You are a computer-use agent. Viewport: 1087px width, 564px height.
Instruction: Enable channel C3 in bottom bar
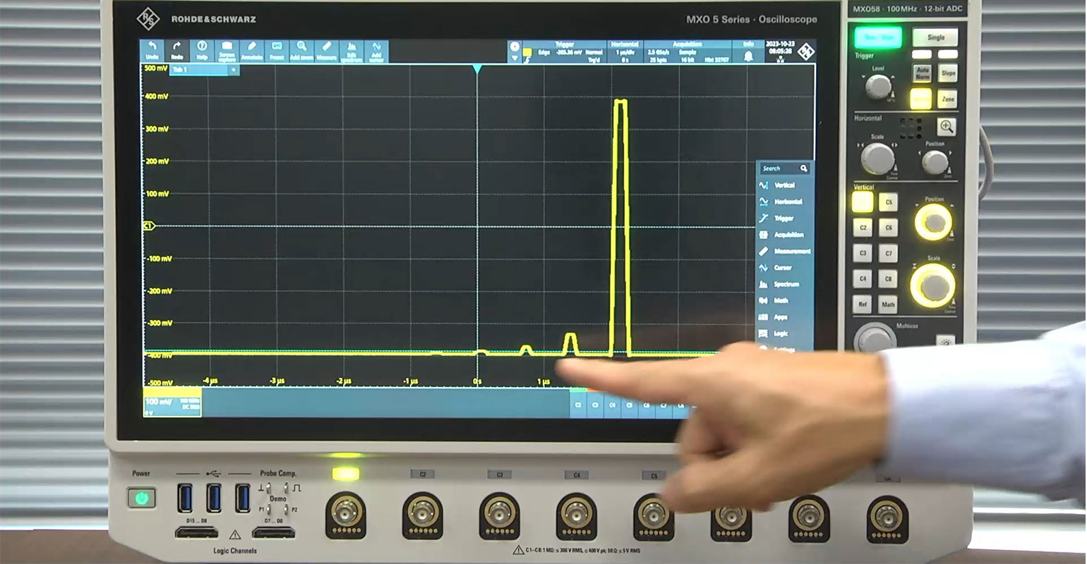click(595, 405)
